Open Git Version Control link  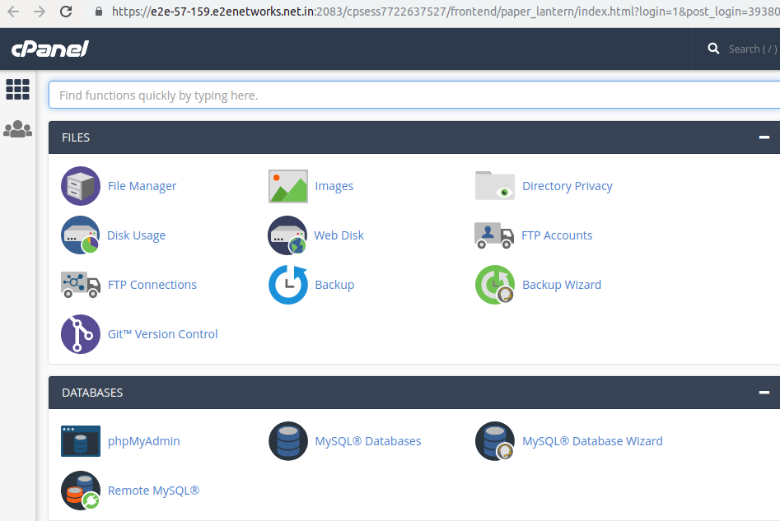[x=162, y=334]
